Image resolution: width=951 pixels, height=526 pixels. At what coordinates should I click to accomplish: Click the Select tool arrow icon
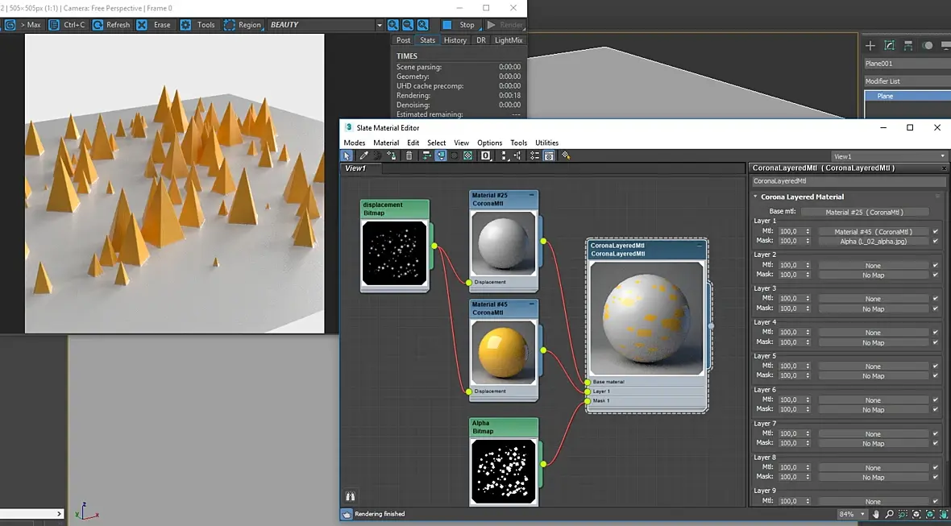(347, 155)
